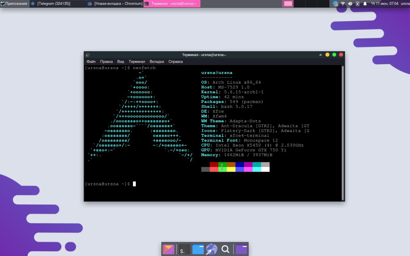Click the 'GPU: NVIDIA GeForce GTX 750 Ti' line
The width and height of the screenshot is (410, 256).
pyautogui.click(x=244, y=150)
